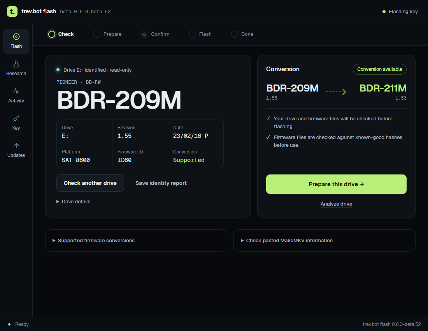The height and width of the screenshot is (331, 428).
Task: Click the beta 0.6.0-beta.52 version label
Action: (85, 11)
